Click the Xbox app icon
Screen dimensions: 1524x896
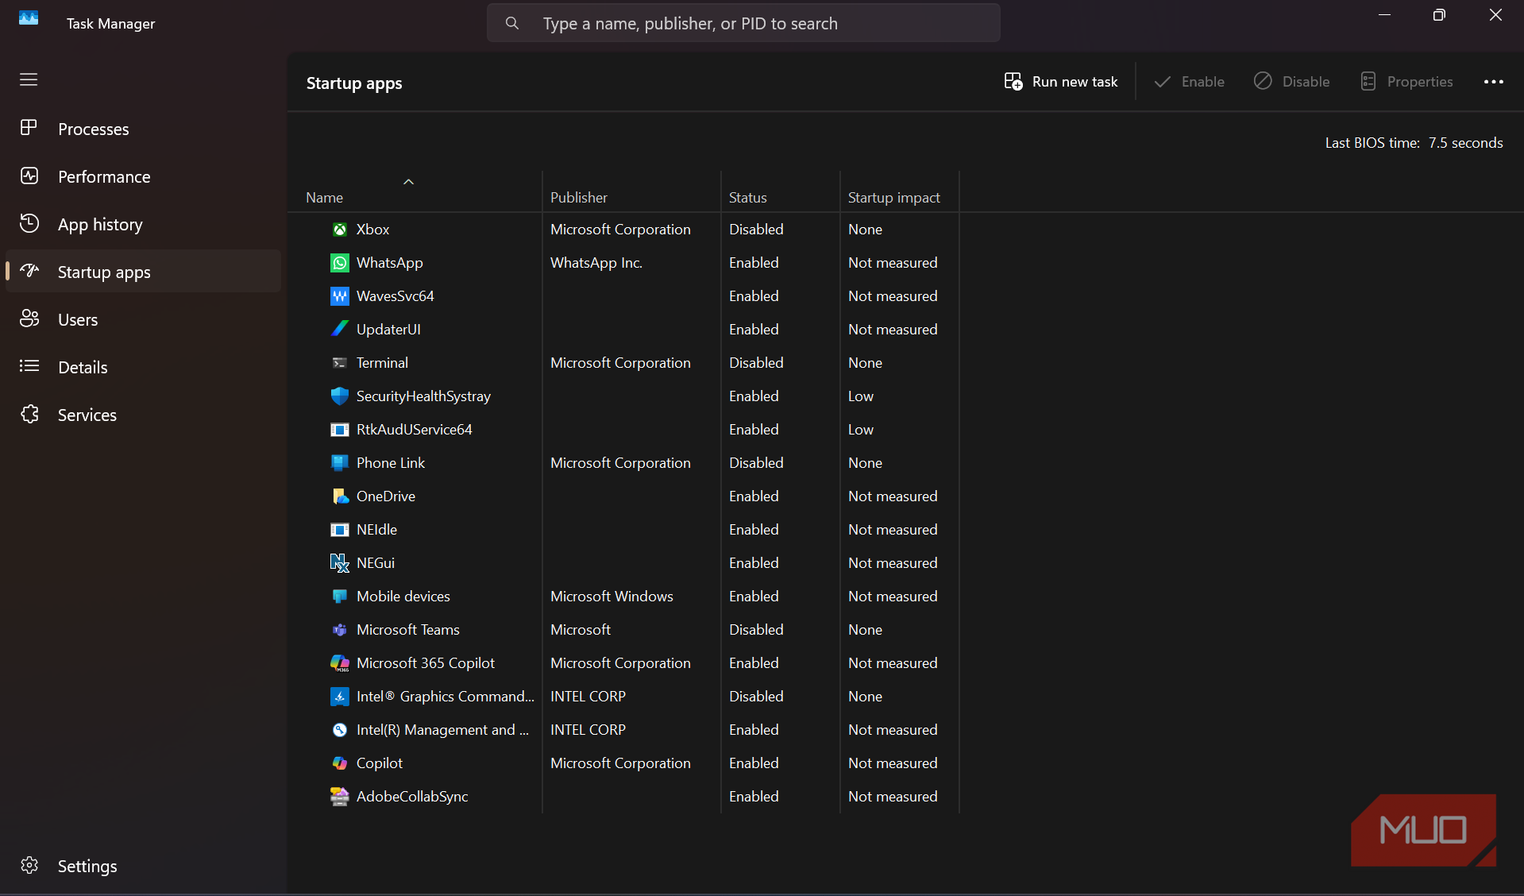(339, 230)
